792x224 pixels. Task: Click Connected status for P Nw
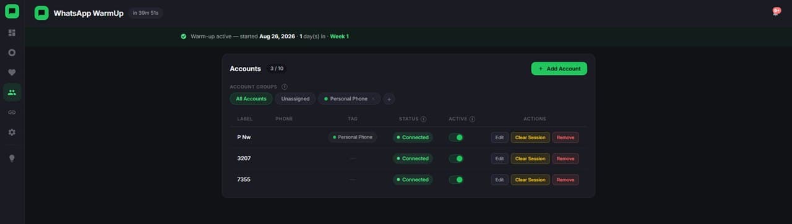[x=413, y=137]
